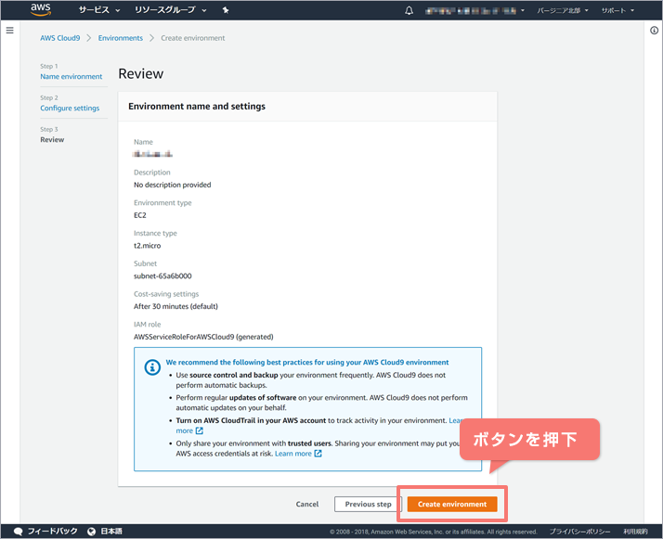
Task: Click the IAM role label
Action: coord(147,325)
